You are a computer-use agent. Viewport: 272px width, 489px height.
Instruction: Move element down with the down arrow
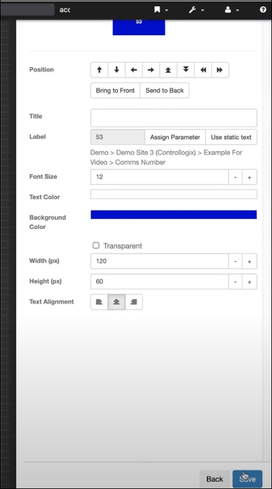click(x=117, y=70)
